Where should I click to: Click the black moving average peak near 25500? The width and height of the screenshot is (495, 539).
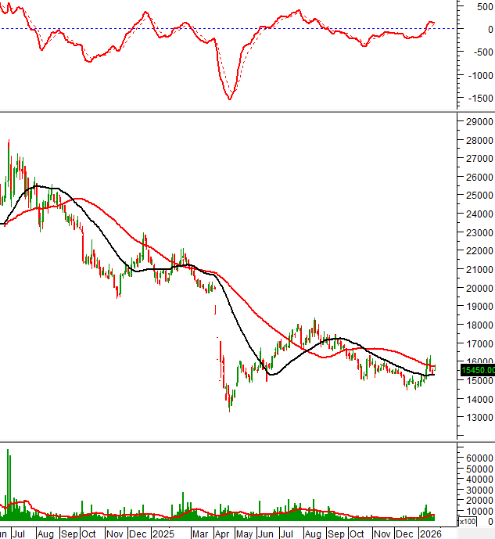38,186
